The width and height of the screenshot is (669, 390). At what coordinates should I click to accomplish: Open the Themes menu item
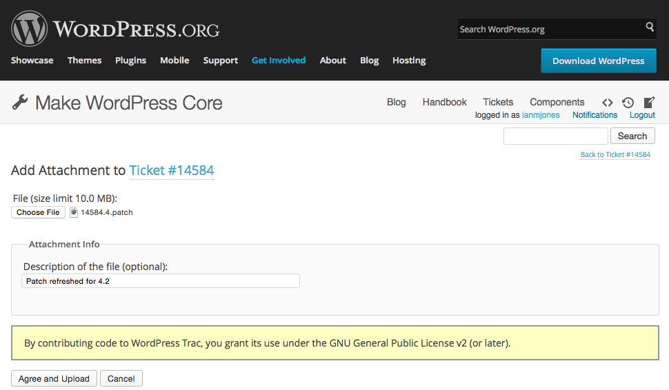(84, 61)
